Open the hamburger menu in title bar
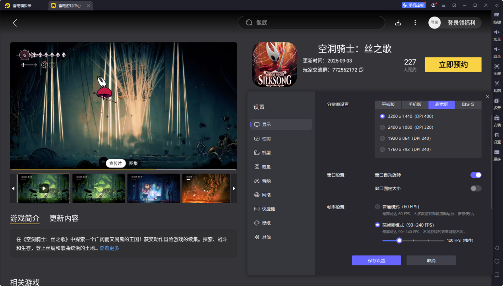Image resolution: width=503 pixels, height=286 pixels. click(443, 5)
